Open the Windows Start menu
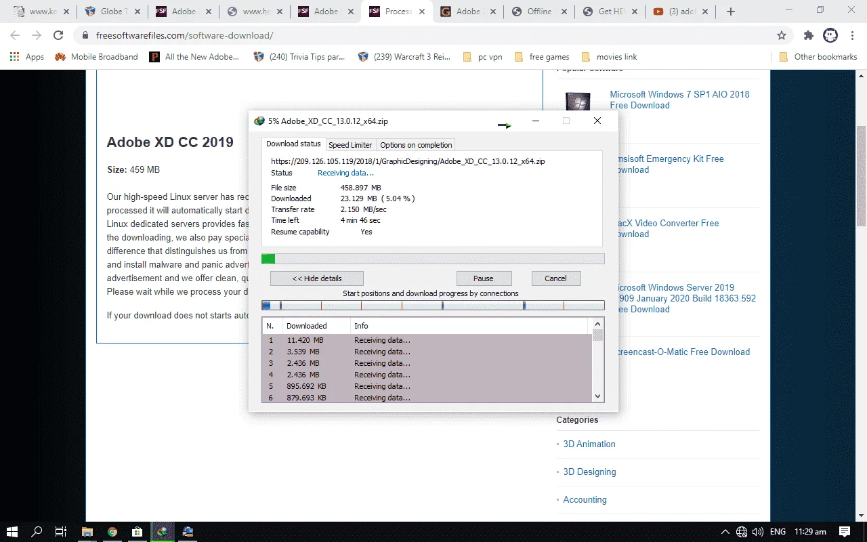Viewport: 867px width, 542px height. click(x=12, y=532)
